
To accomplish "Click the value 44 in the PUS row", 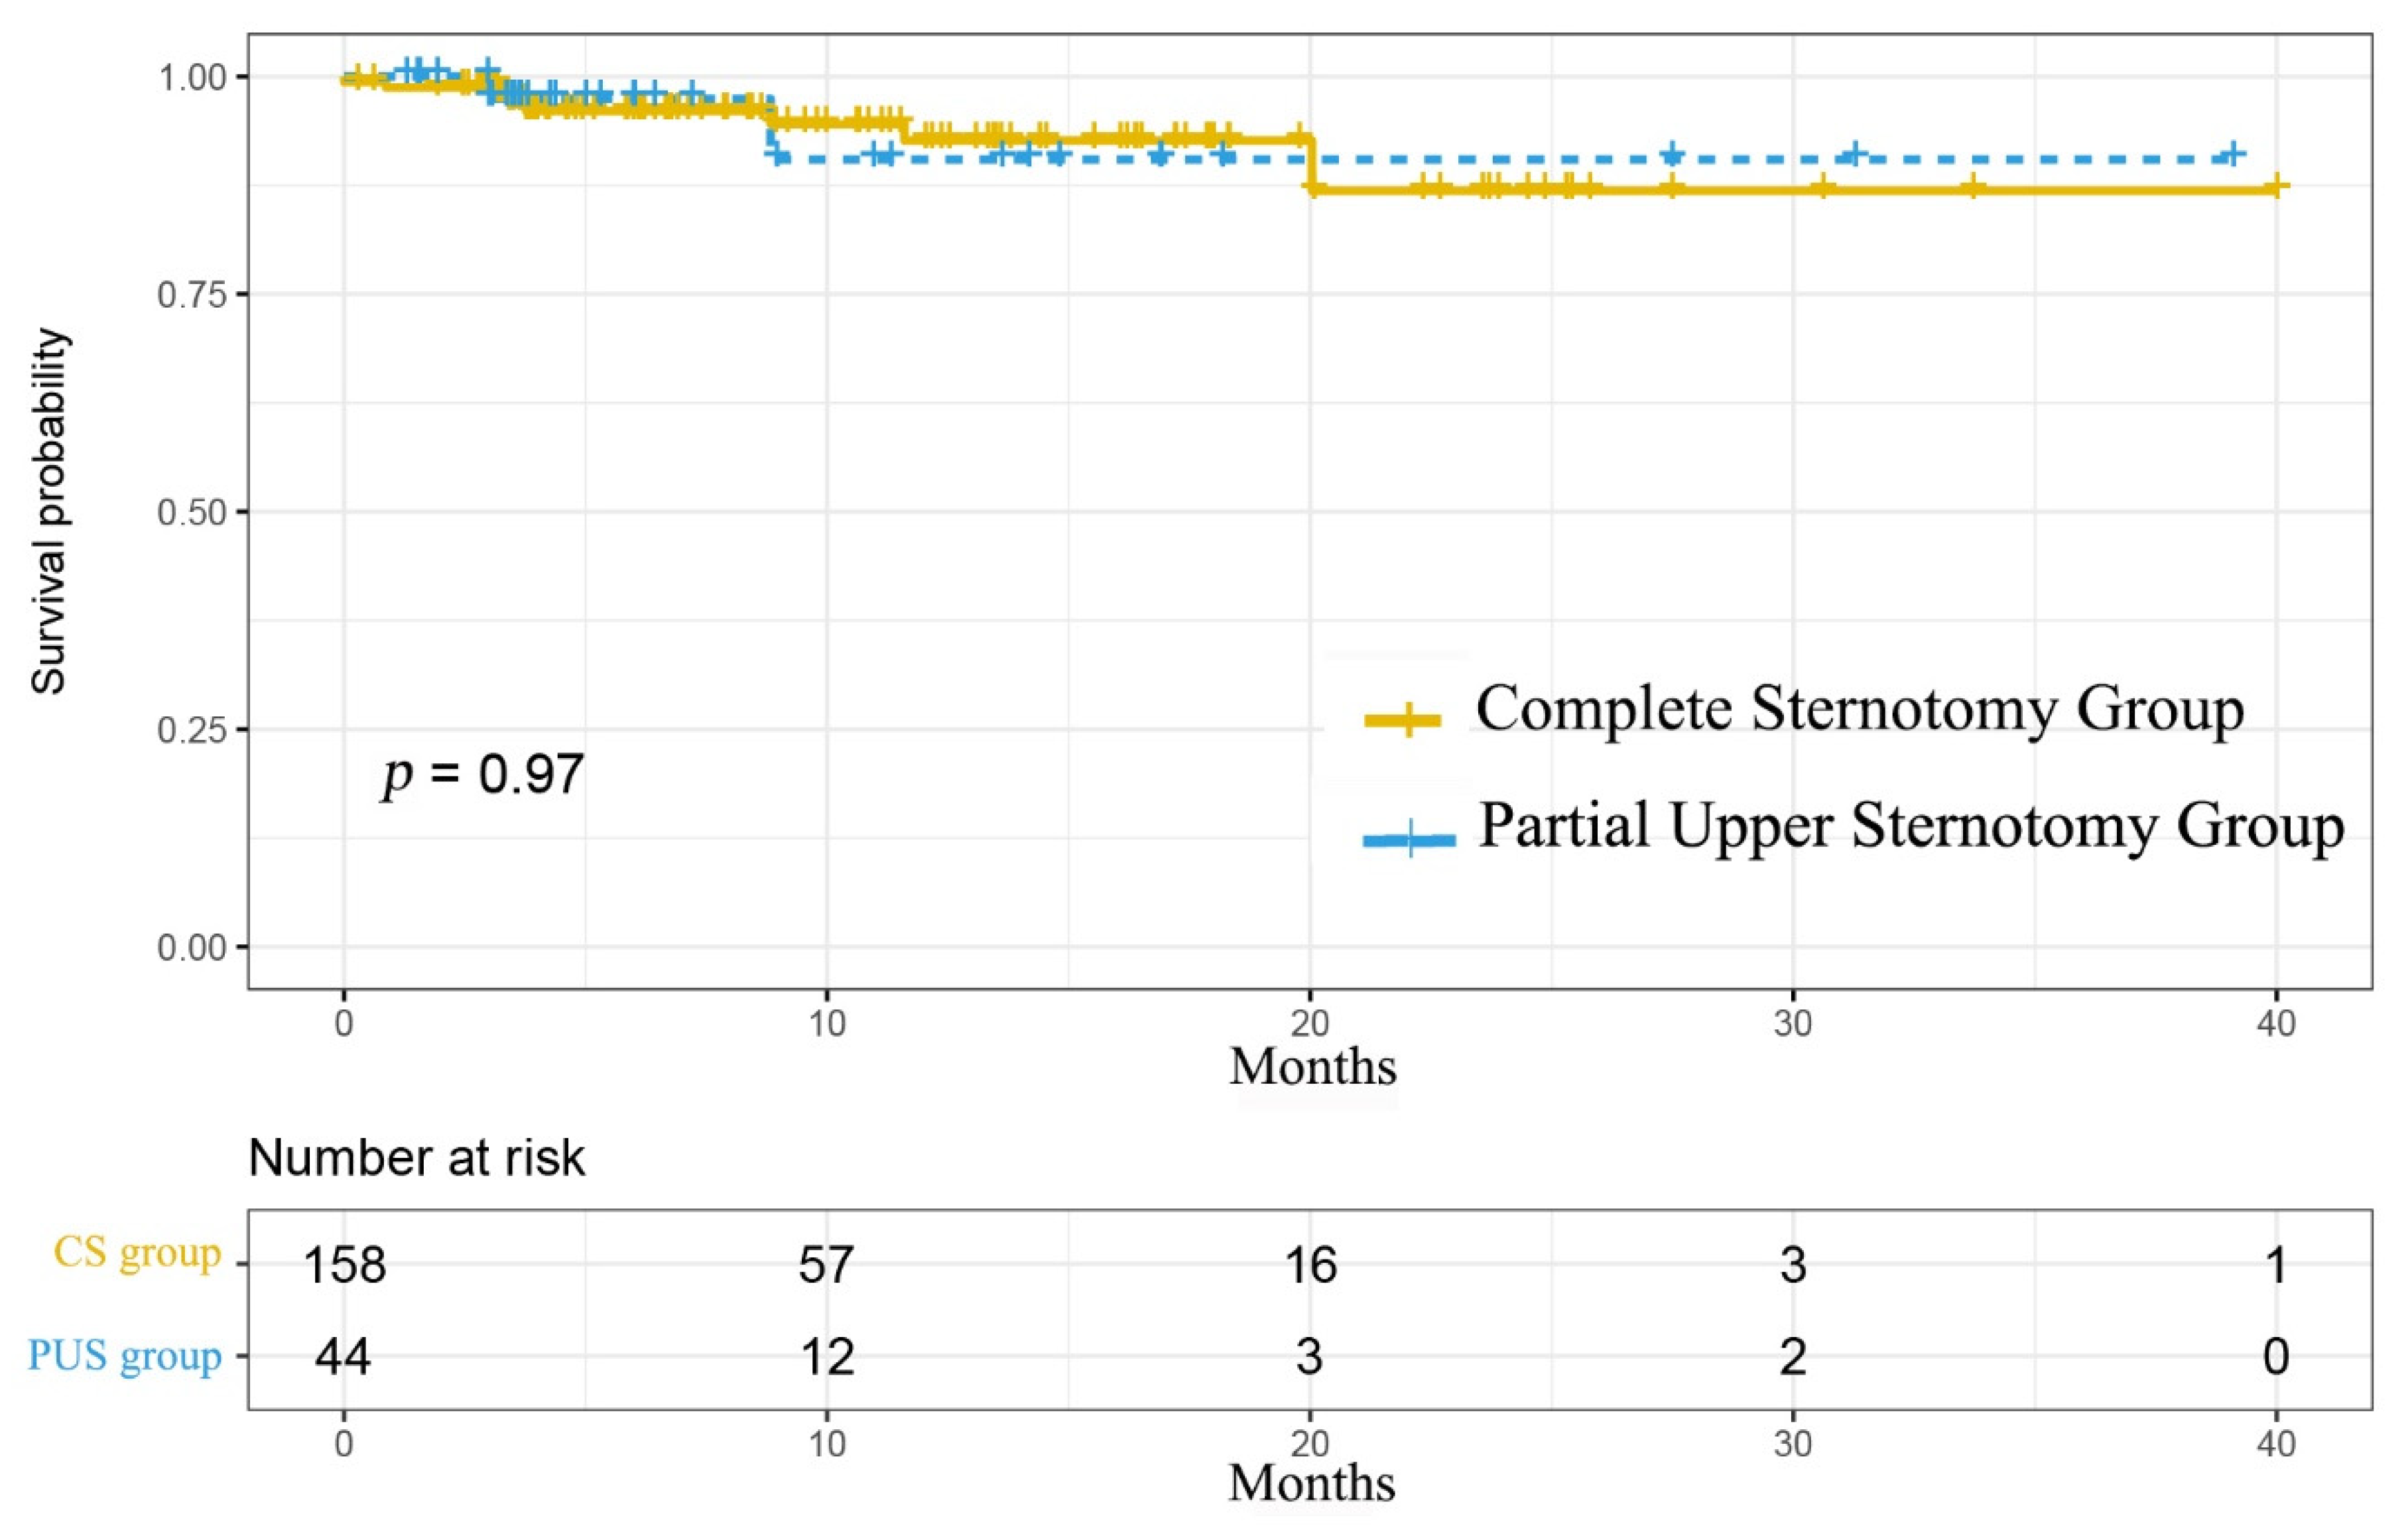I will [x=343, y=1357].
